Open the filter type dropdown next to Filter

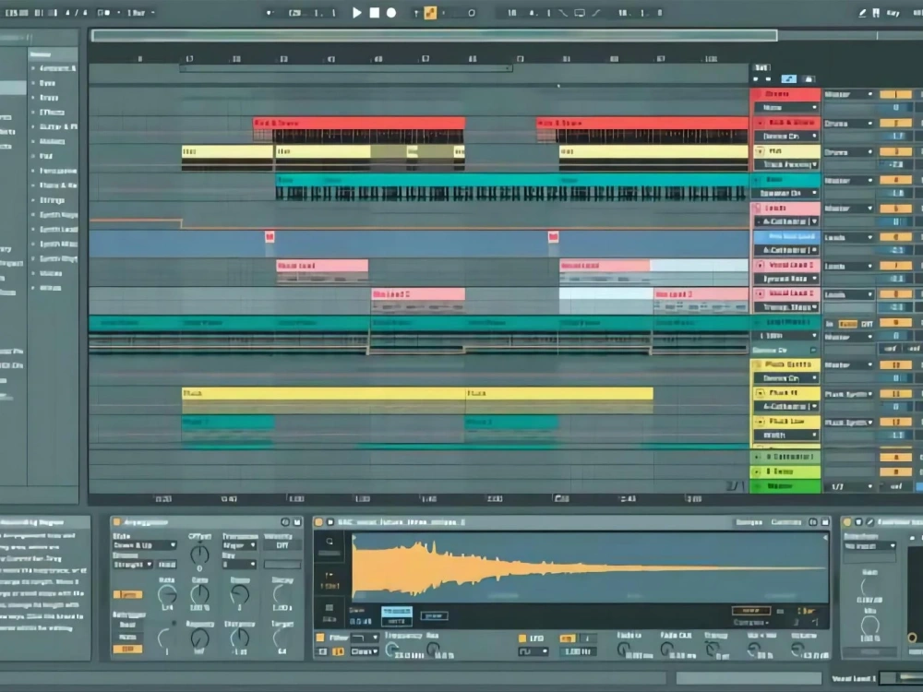point(365,638)
